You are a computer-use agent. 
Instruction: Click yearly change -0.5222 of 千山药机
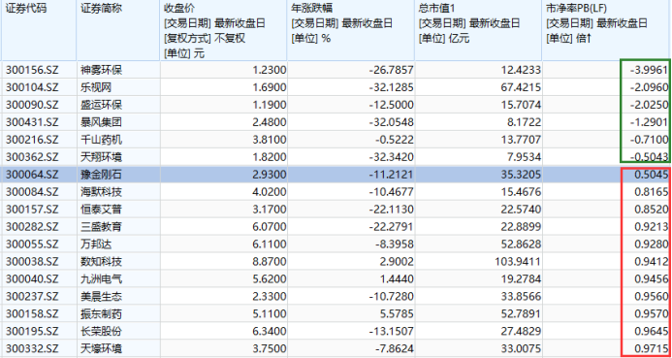395,140
